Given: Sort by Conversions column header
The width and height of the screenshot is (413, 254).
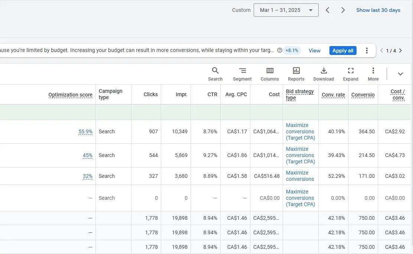Looking at the screenshot, I should [363, 95].
